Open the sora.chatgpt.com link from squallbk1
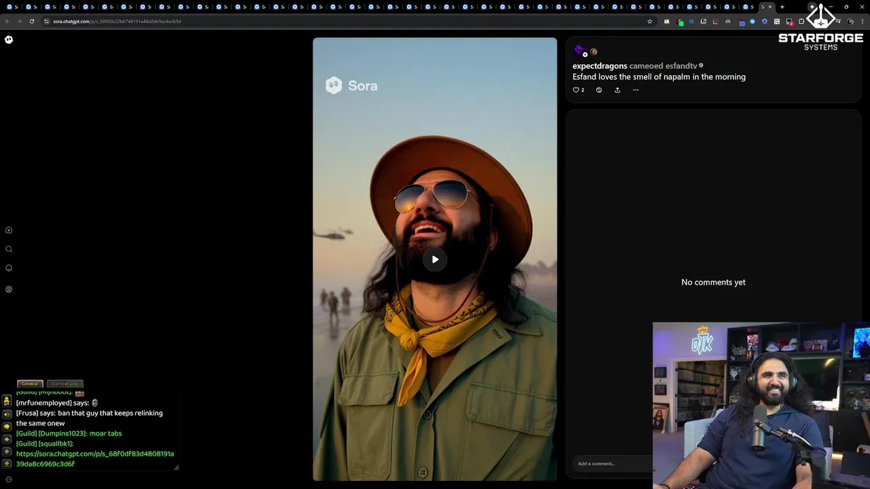The width and height of the screenshot is (870, 489). [x=94, y=458]
